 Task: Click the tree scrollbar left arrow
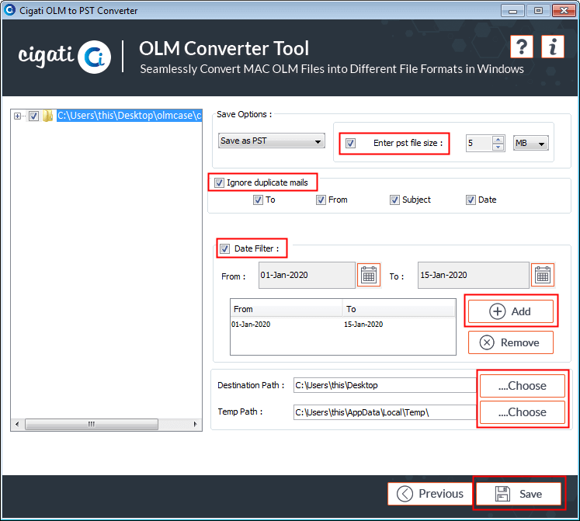pos(17,424)
